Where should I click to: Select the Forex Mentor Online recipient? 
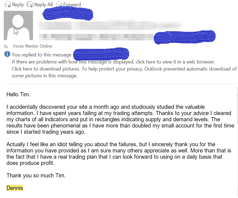pos(33,46)
